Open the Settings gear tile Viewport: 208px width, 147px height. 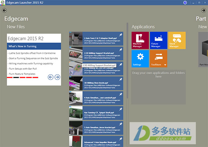tap(140, 58)
